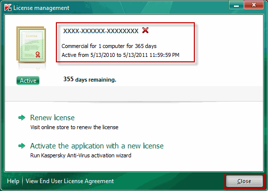Open the Help link
The width and height of the screenshot is (268, 191).
point(13,181)
